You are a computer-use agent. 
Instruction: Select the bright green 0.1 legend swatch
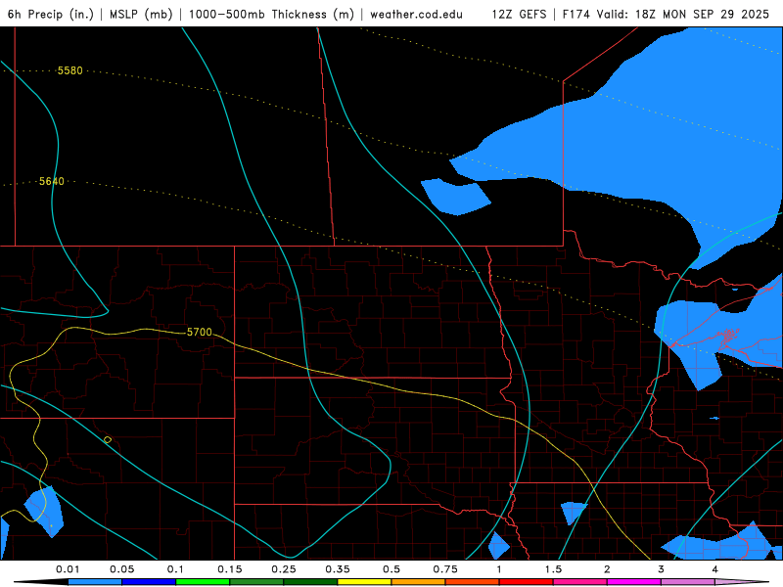pos(203,582)
